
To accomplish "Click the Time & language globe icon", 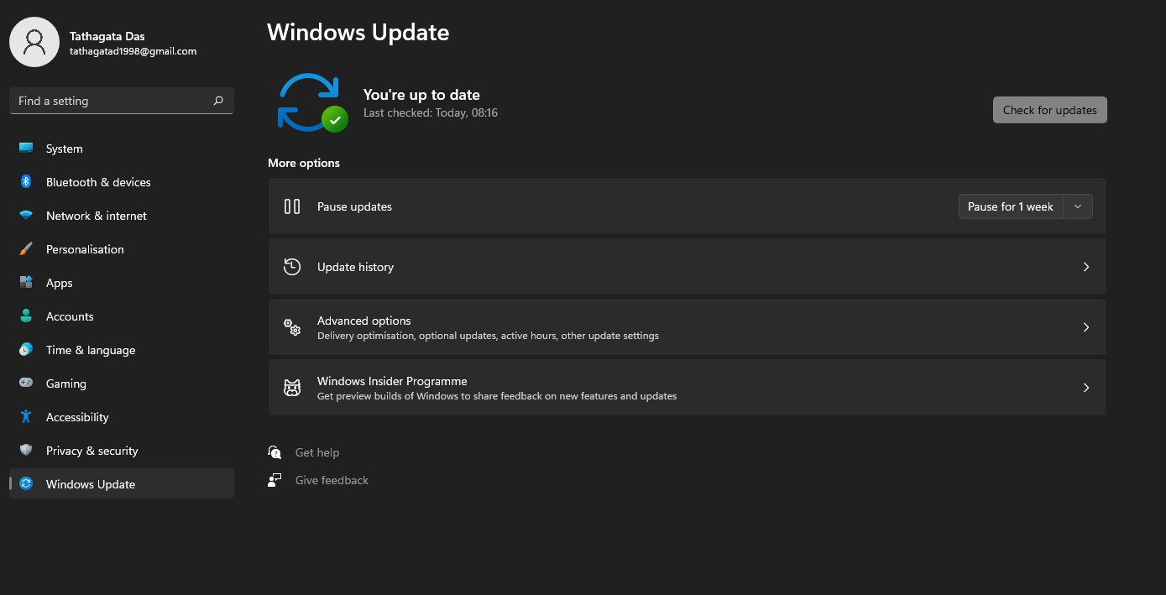I will [x=26, y=350].
